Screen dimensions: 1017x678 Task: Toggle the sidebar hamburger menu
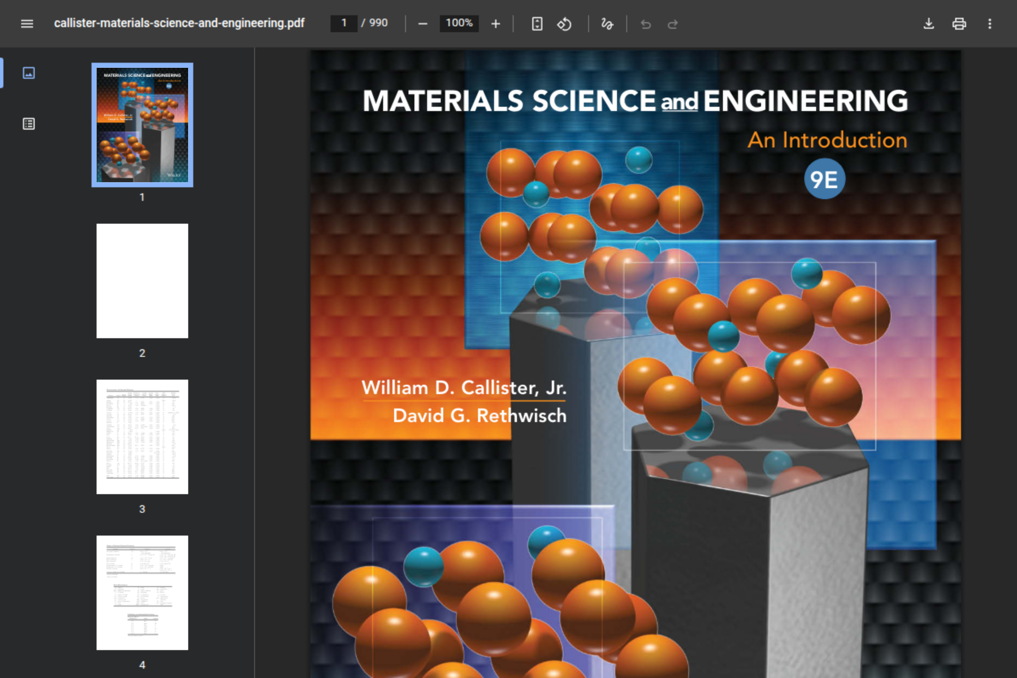point(27,23)
